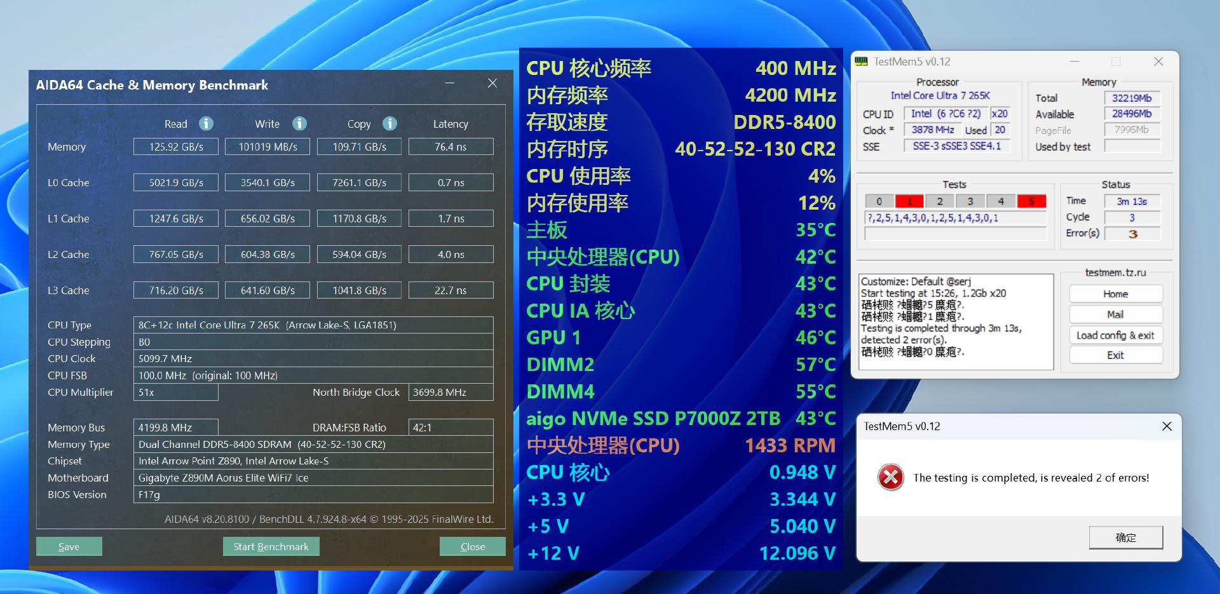Select test box 2 in TestMem5

(940, 201)
